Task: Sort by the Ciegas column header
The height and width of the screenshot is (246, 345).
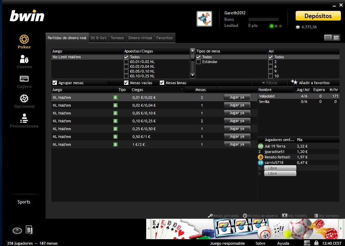Action: click(158, 90)
